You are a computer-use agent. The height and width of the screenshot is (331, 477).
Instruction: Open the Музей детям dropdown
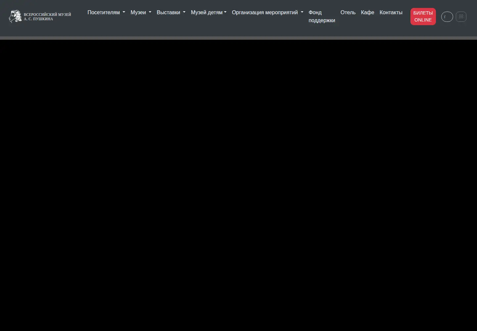click(x=209, y=13)
